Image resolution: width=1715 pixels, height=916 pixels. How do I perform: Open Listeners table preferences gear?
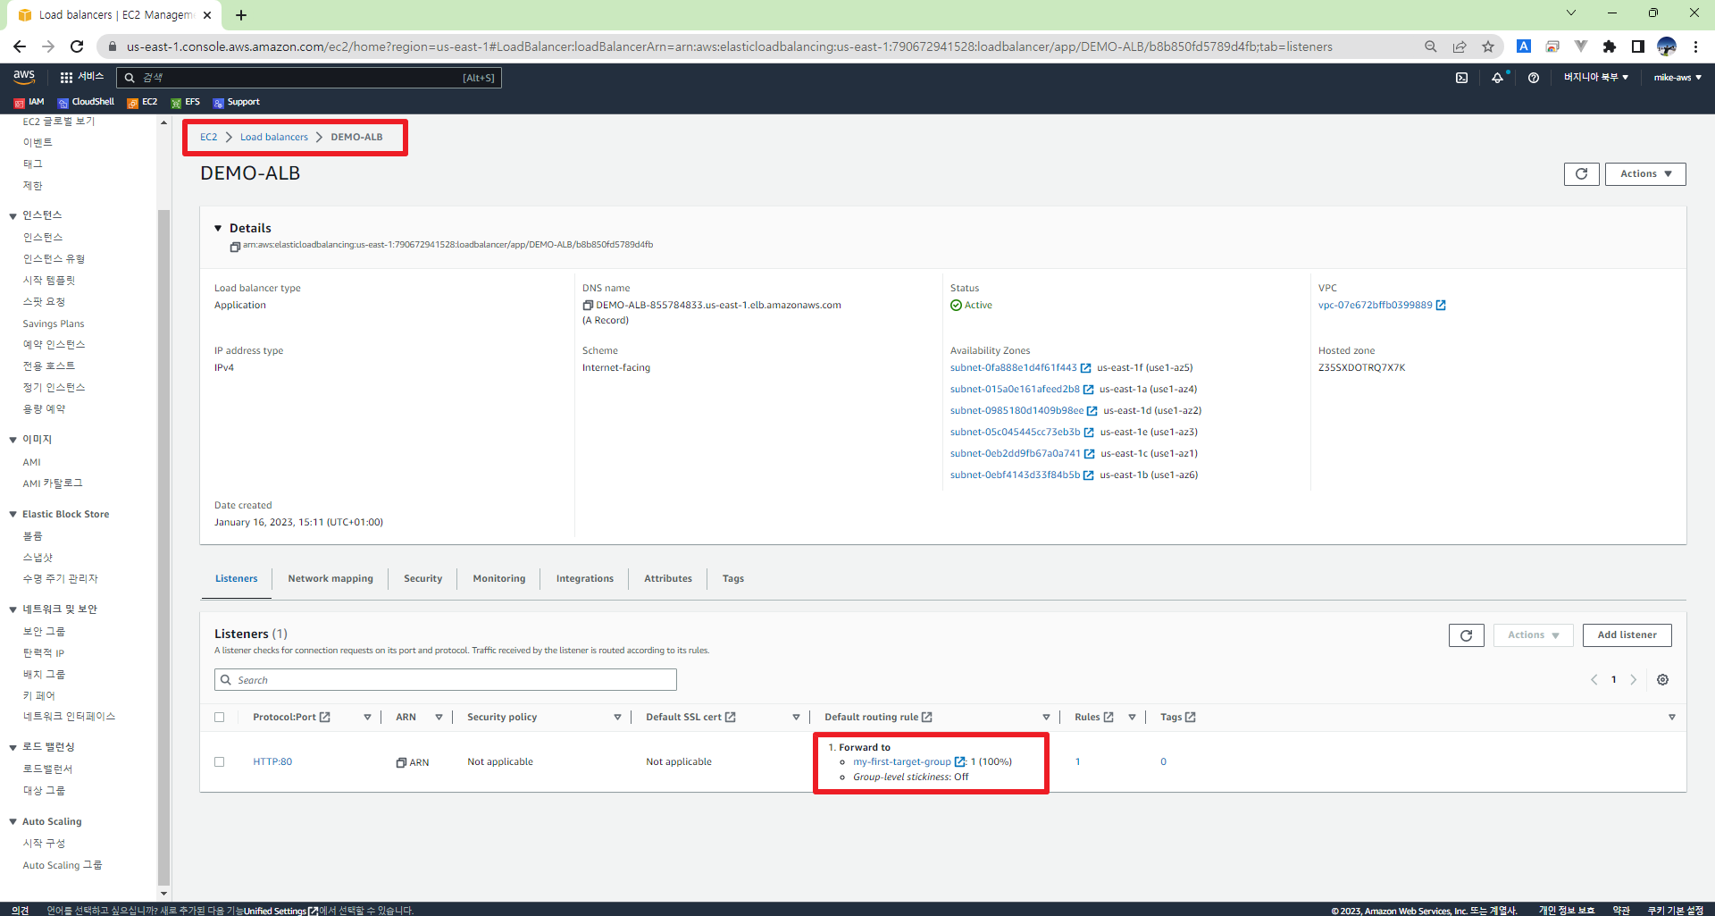[1662, 680]
